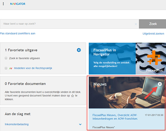Viewport: 166px width, 131px height.
Task: Open Modellen voor de Rechtspraktijk link
Action: click(33, 68)
